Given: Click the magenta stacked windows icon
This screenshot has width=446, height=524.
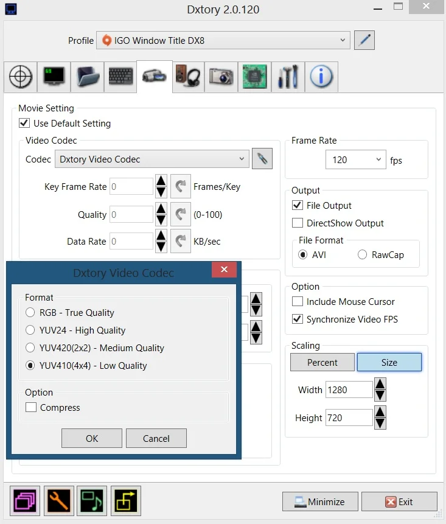Looking at the screenshot, I should (x=25, y=501).
